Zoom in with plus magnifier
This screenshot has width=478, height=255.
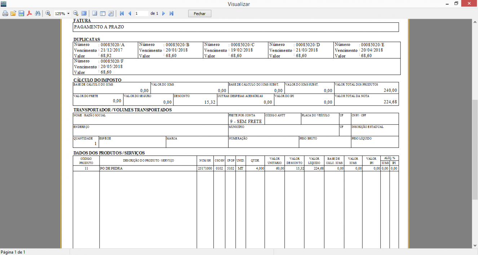48,13
